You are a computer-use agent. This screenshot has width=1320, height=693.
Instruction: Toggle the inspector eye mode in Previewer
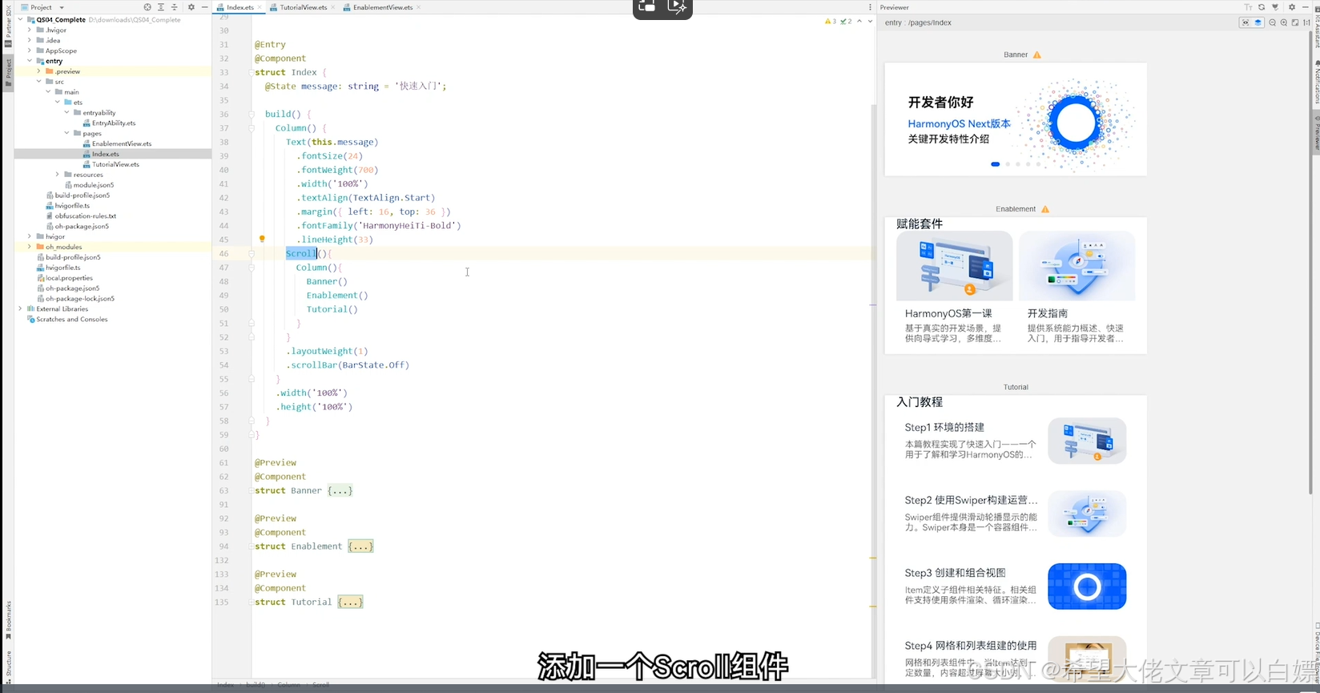pyautogui.click(x=1245, y=22)
